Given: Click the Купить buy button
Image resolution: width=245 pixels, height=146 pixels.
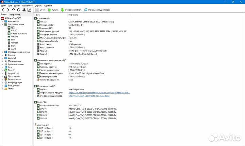Looking at the screenshot, I should [53, 10].
